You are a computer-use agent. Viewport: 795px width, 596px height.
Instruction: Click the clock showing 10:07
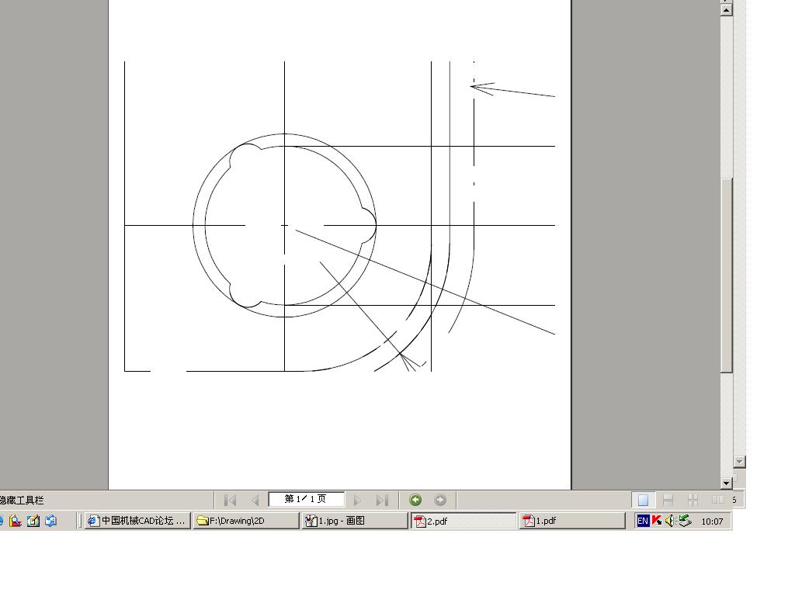click(712, 521)
